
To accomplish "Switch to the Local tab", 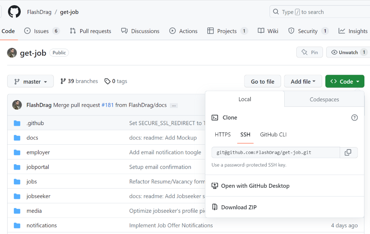I will coord(245,99).
